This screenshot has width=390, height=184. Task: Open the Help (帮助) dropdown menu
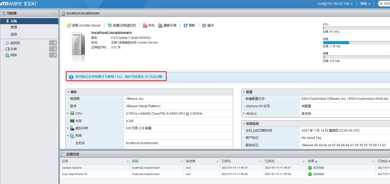pyautogui.click(x=365, y=4)
